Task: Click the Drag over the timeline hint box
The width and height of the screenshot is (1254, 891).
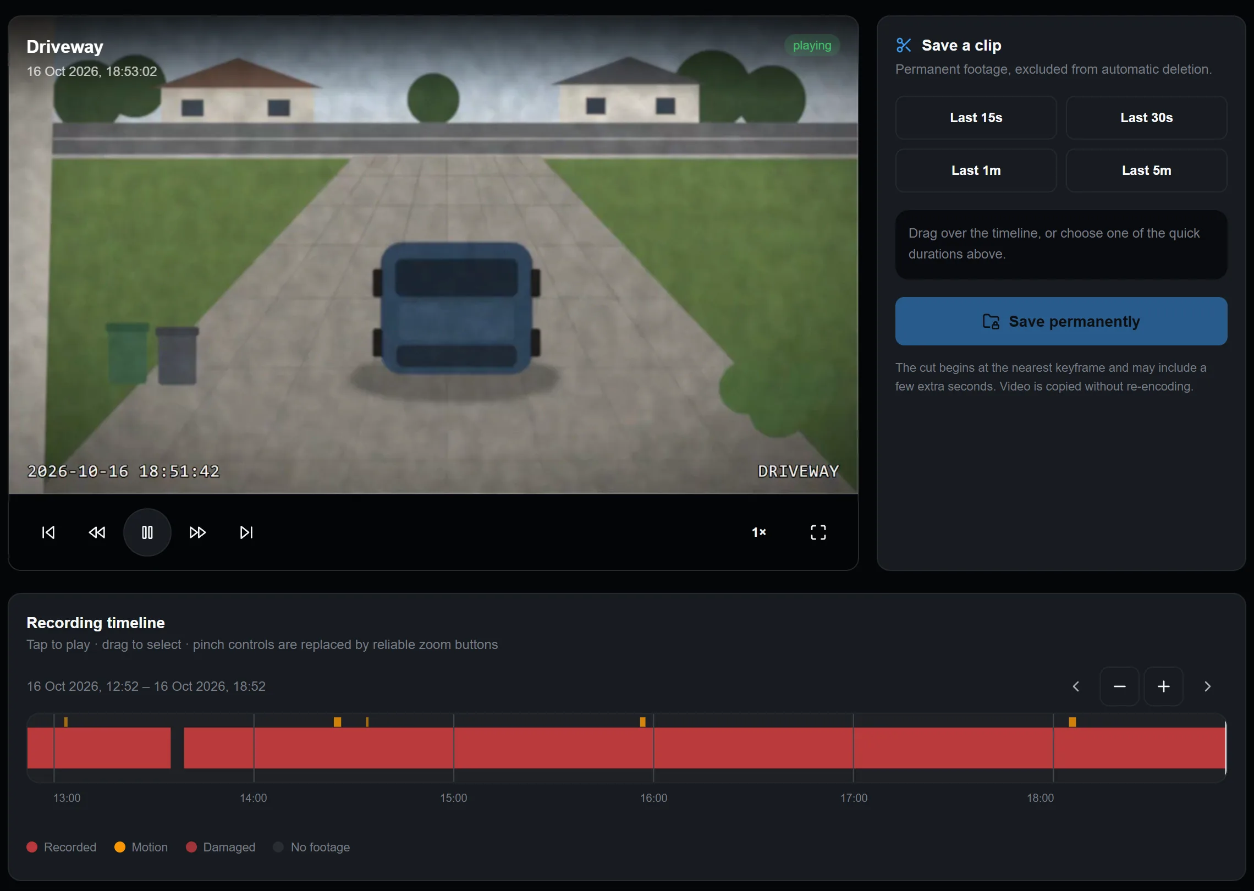Action: tap(1061, 244)
